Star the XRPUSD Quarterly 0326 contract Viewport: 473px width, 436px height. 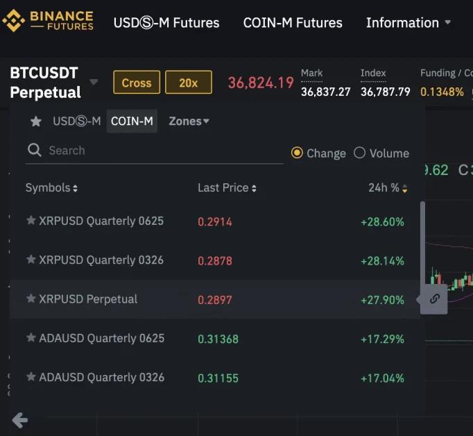(x=31, y=260)
